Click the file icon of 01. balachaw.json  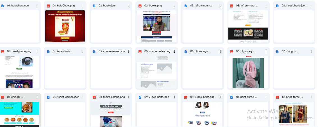3,6
